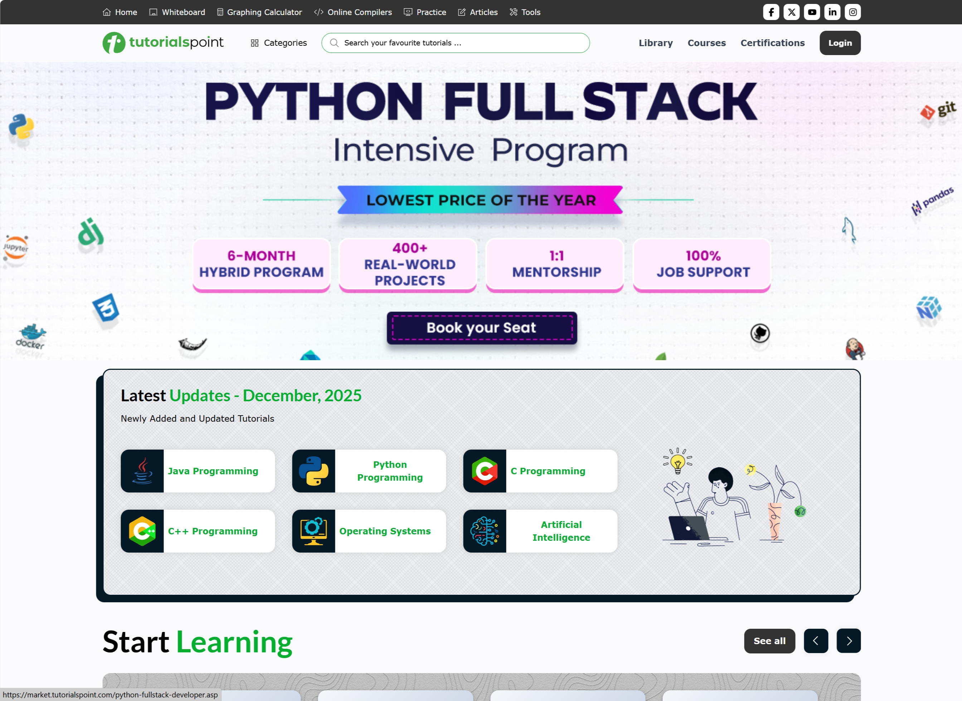
Task: Click the search magnifier icon
Action: click(334, 43)
